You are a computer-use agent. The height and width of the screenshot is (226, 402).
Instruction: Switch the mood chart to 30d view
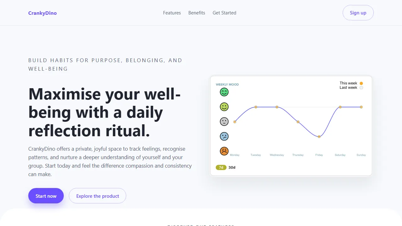coord(232,167)
